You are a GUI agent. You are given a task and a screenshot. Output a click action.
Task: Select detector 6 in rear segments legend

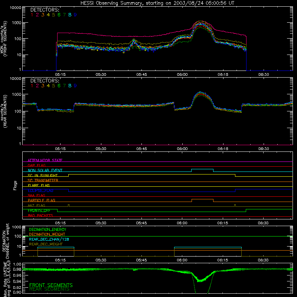tap(59, 86)
